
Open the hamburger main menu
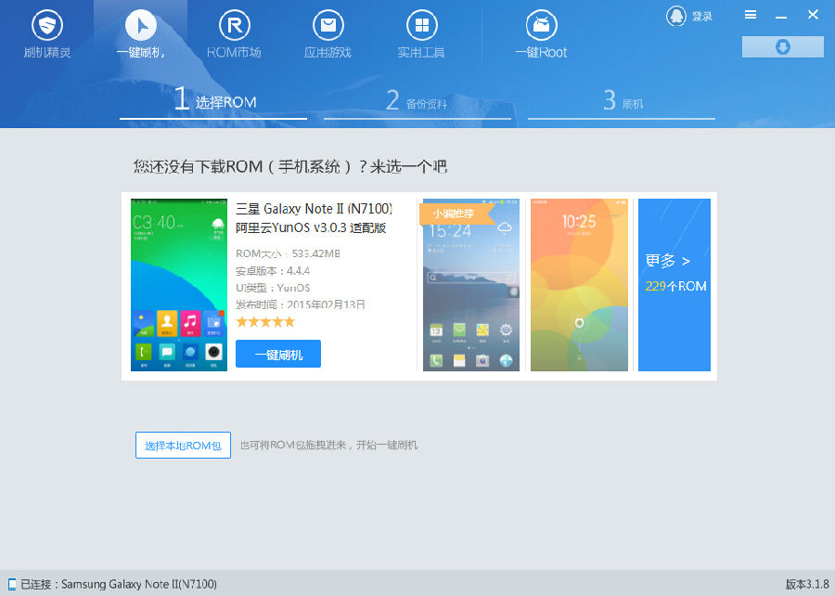751,14
